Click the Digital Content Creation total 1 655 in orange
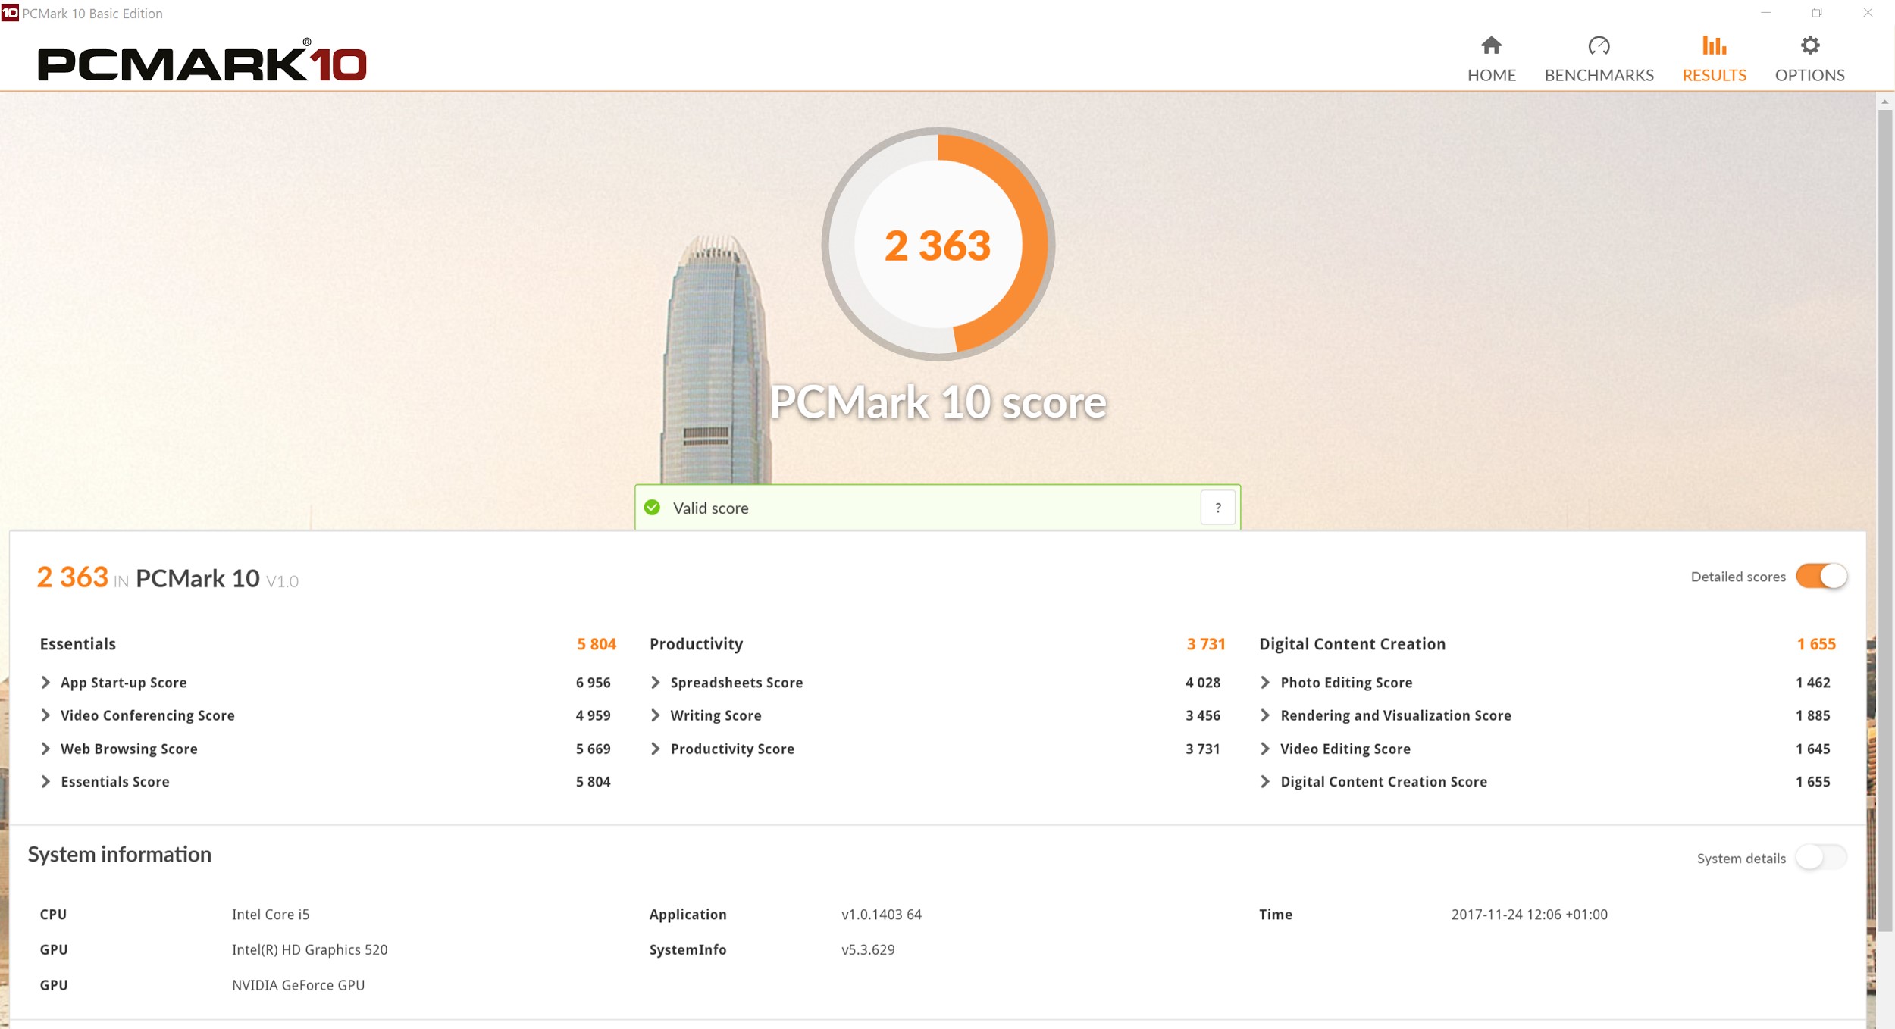Screen dimensions: 1895x1029 point(1816,644)
